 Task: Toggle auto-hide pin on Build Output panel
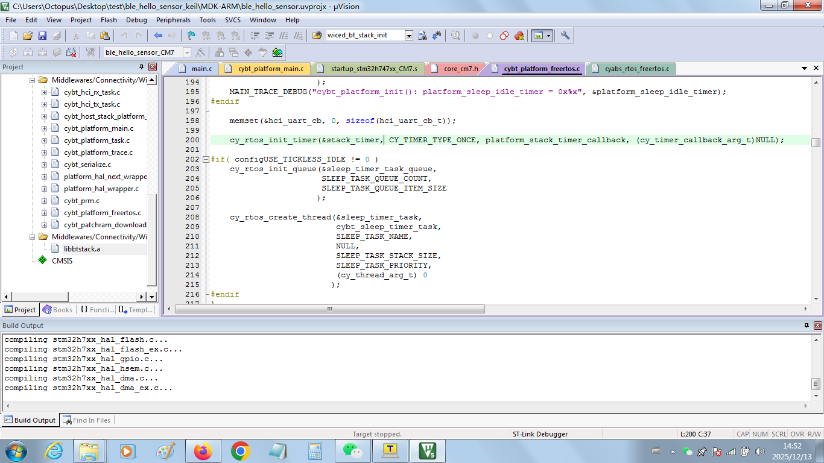click(807, 326)
